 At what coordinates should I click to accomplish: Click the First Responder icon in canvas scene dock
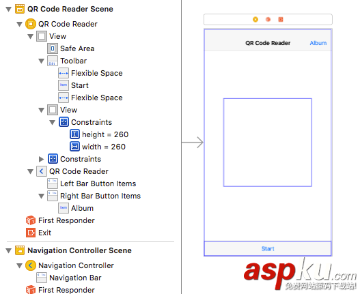268,20
